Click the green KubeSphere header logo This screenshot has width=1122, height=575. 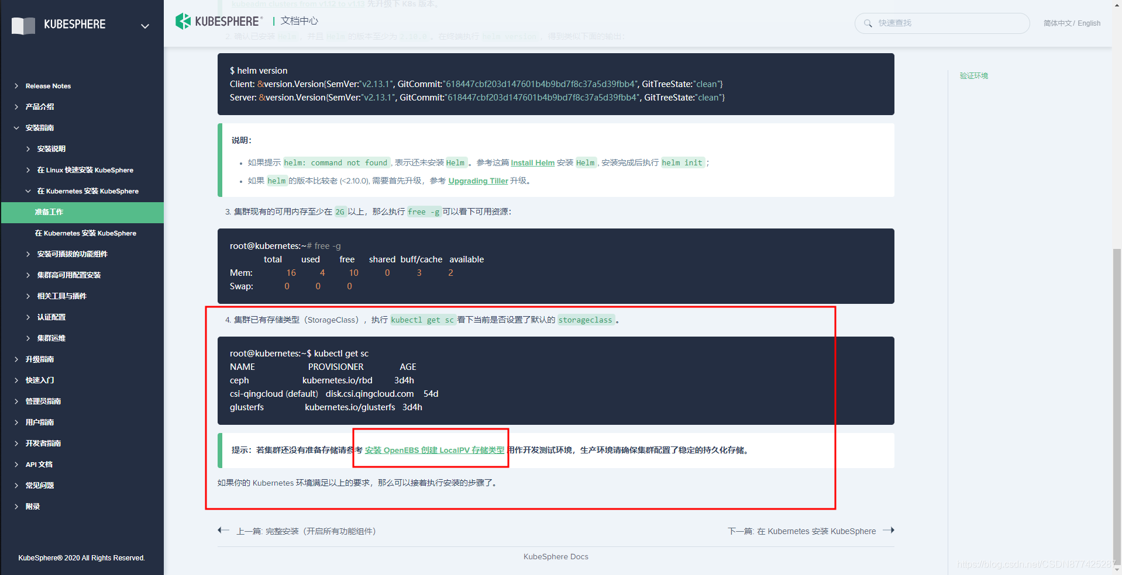click(219, 21)
